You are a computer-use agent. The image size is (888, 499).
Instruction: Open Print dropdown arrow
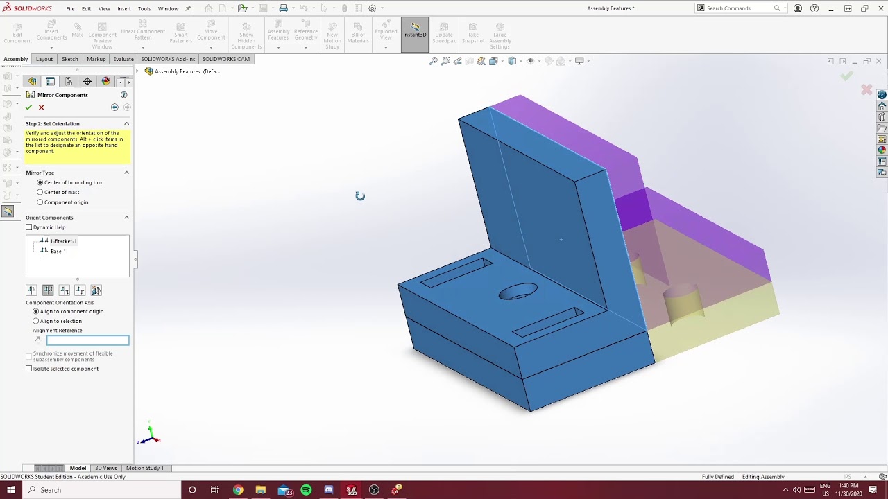(293, 8)
